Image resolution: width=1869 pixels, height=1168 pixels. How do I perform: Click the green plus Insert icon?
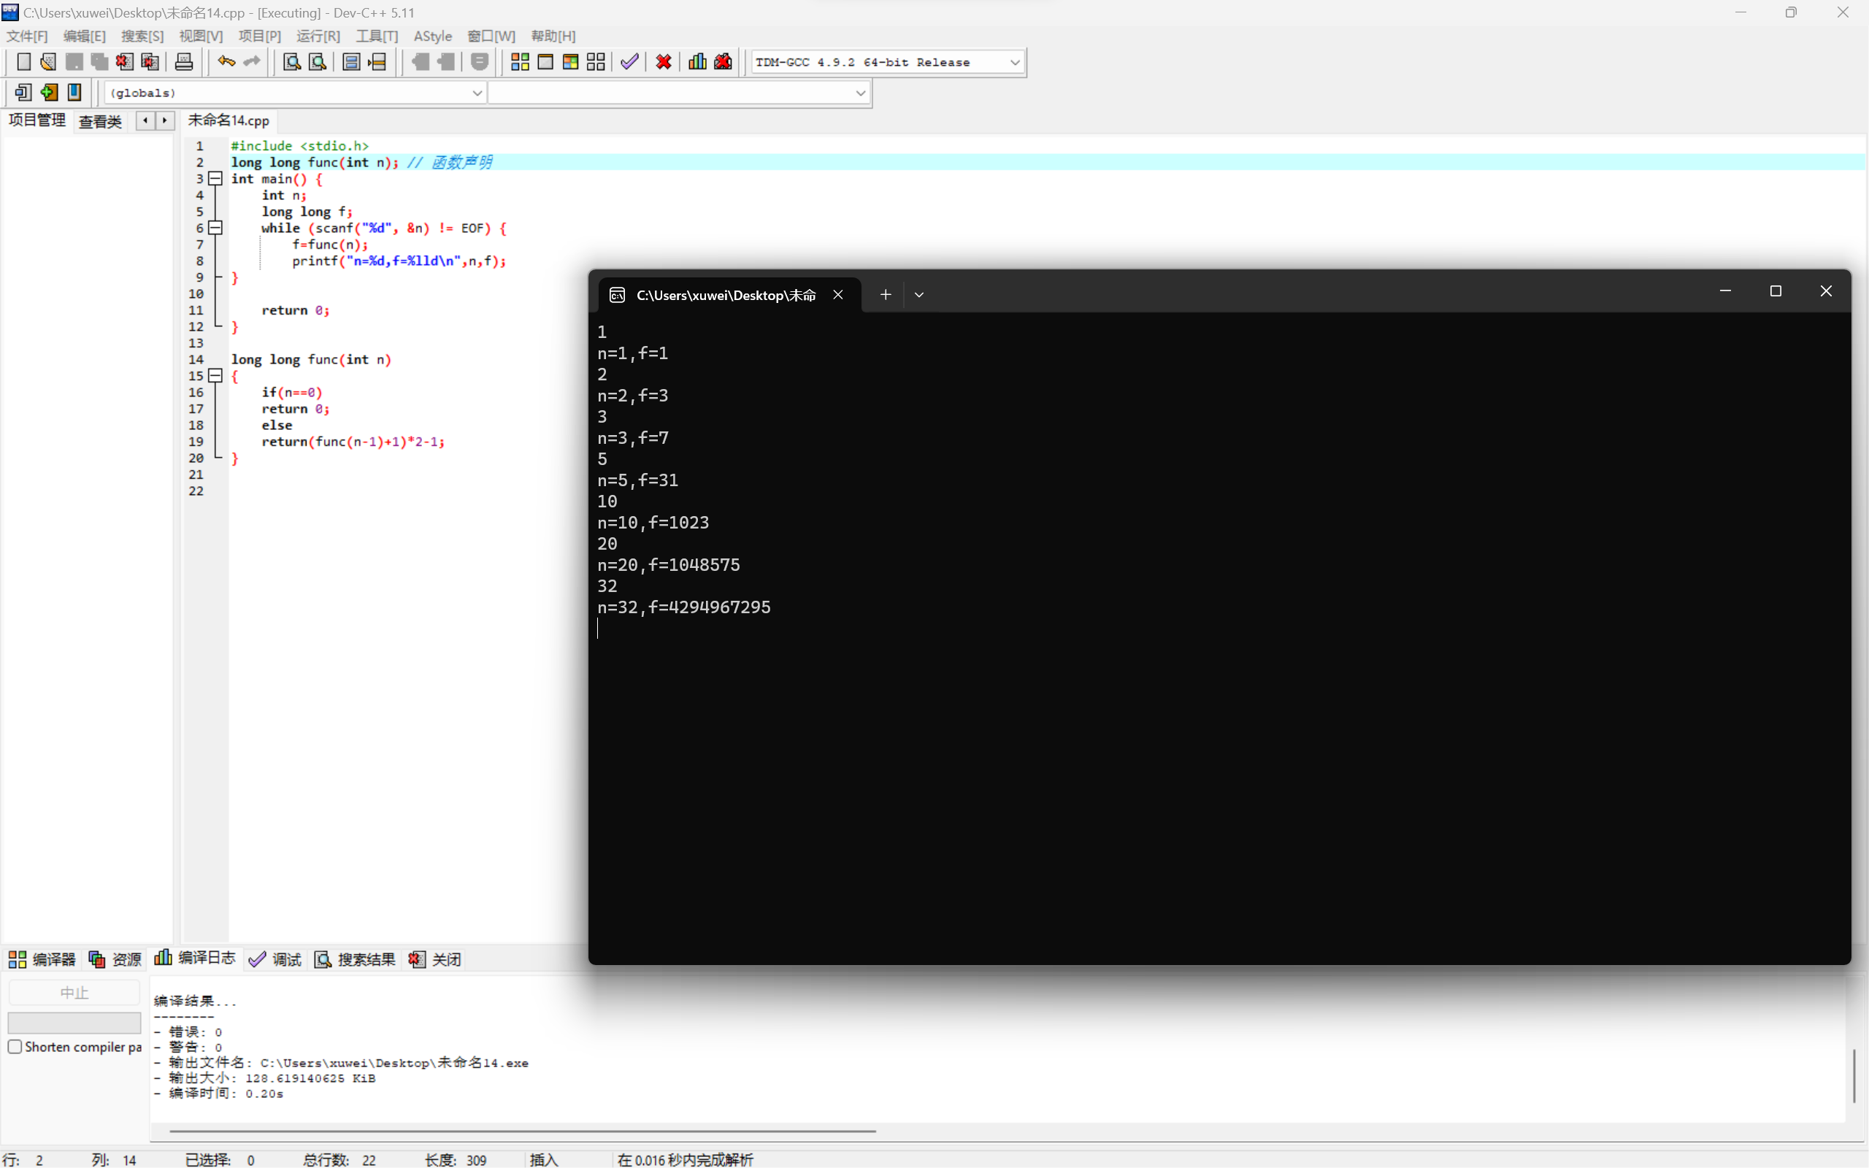tap(49, 93)
